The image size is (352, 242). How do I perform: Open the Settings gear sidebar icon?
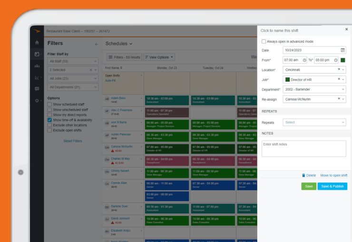(37, 101)
